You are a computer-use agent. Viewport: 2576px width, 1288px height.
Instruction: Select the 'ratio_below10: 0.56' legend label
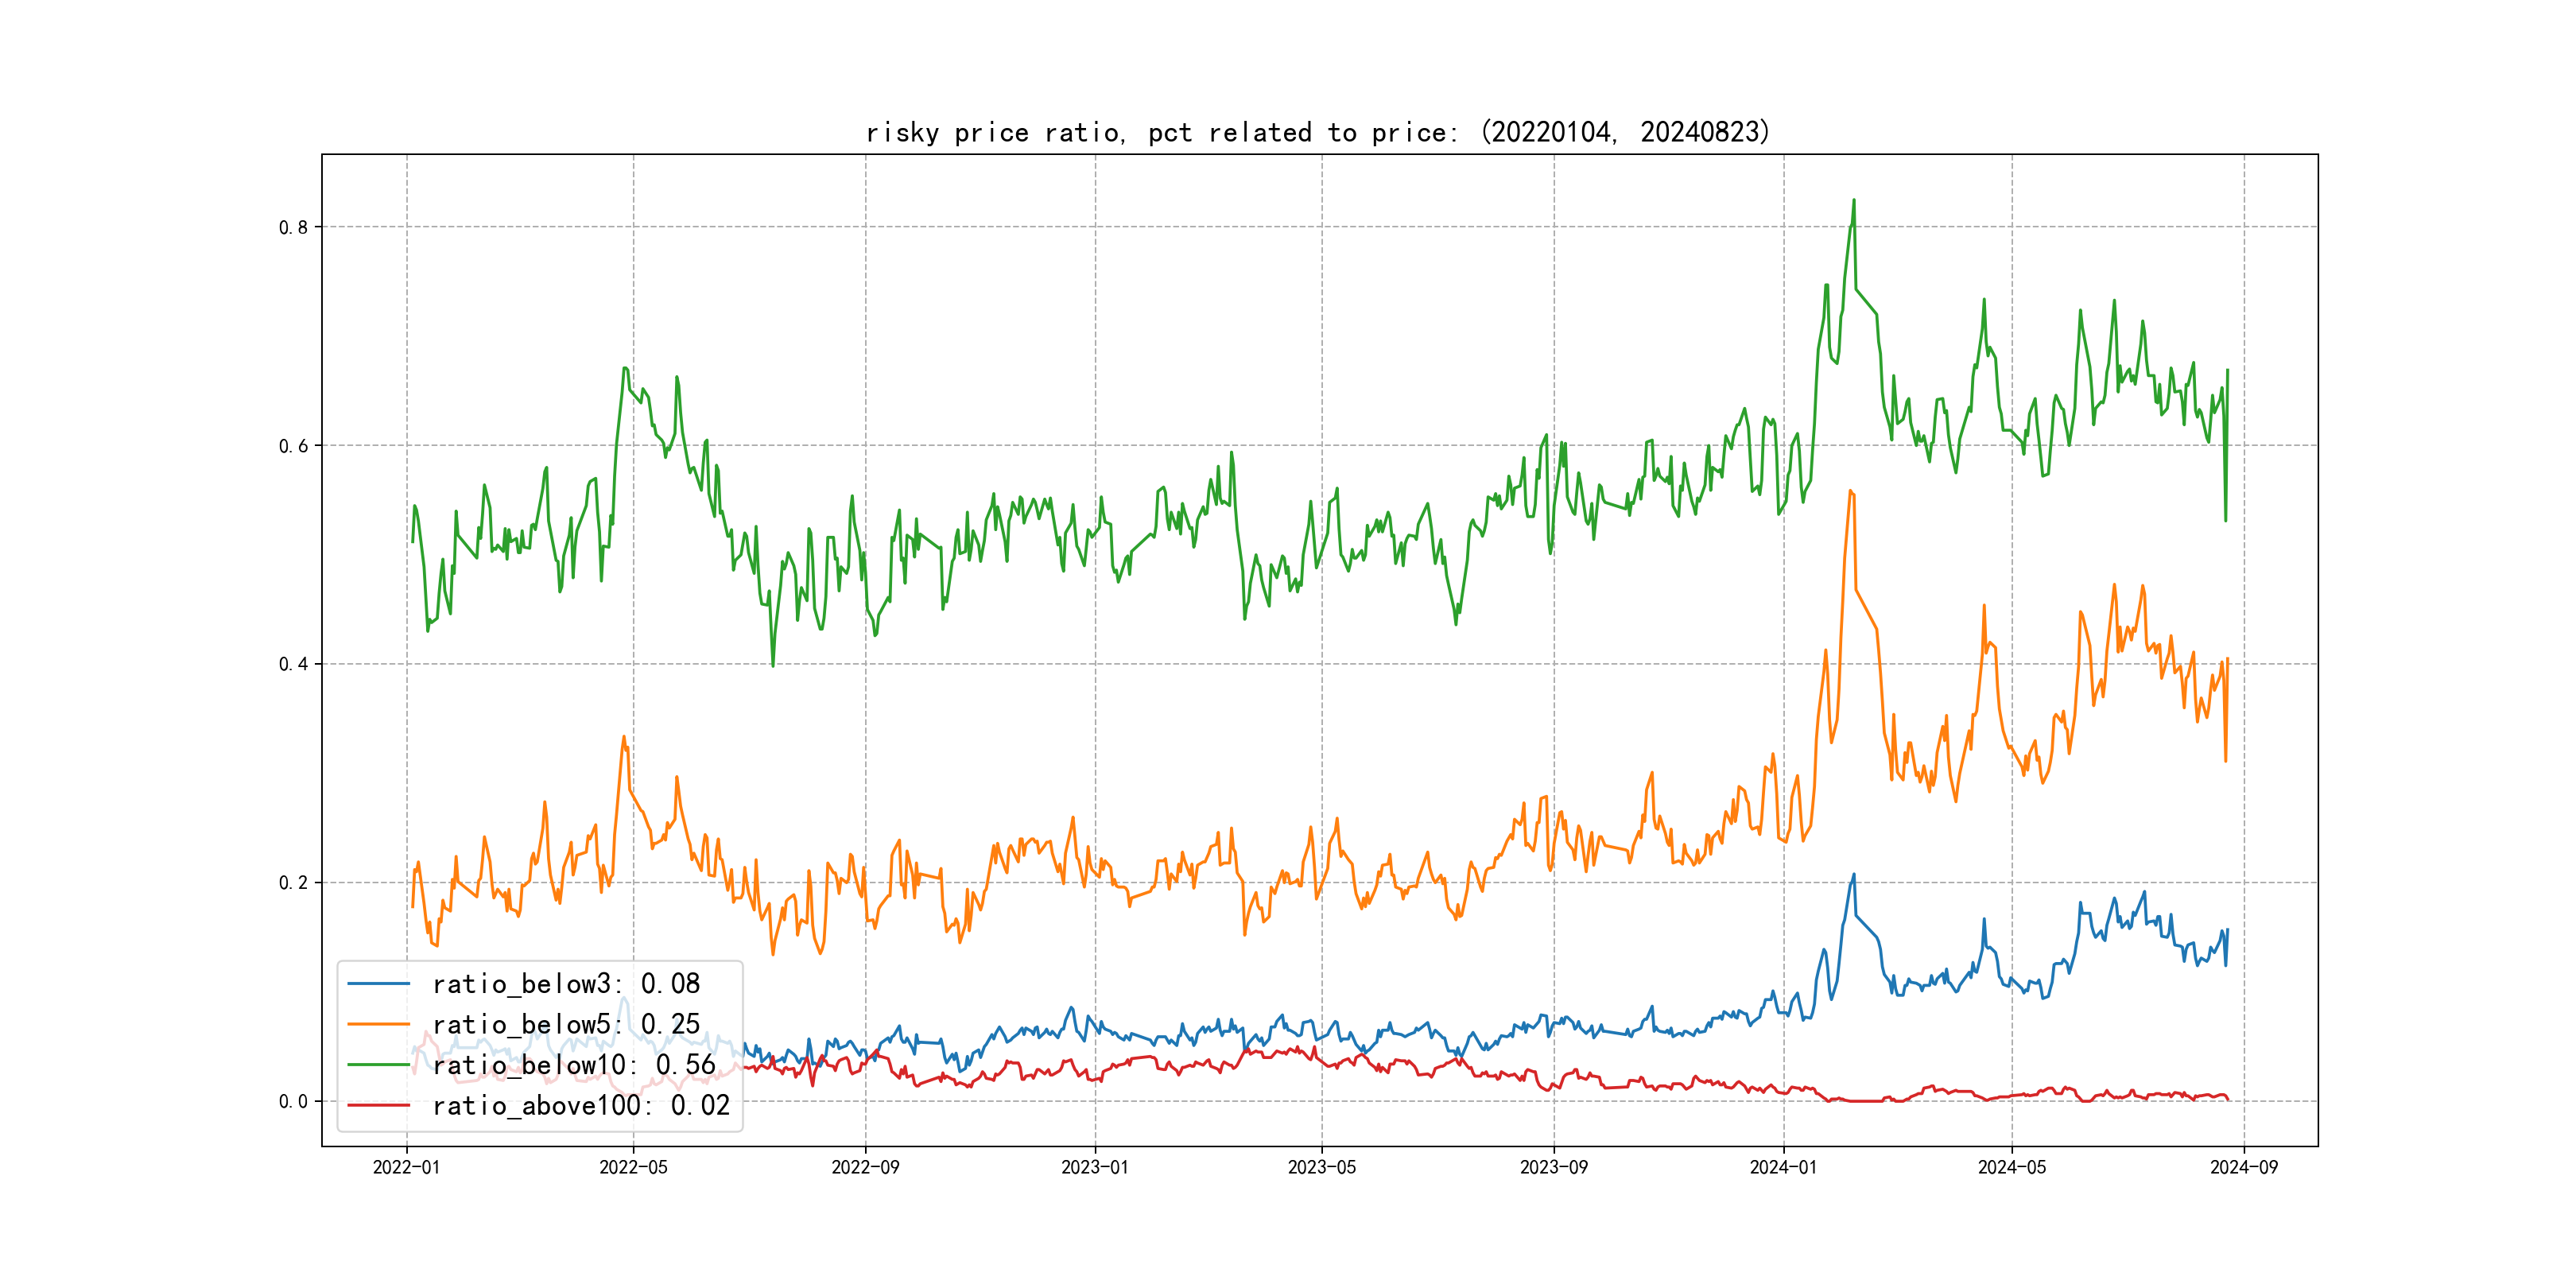574,1065
